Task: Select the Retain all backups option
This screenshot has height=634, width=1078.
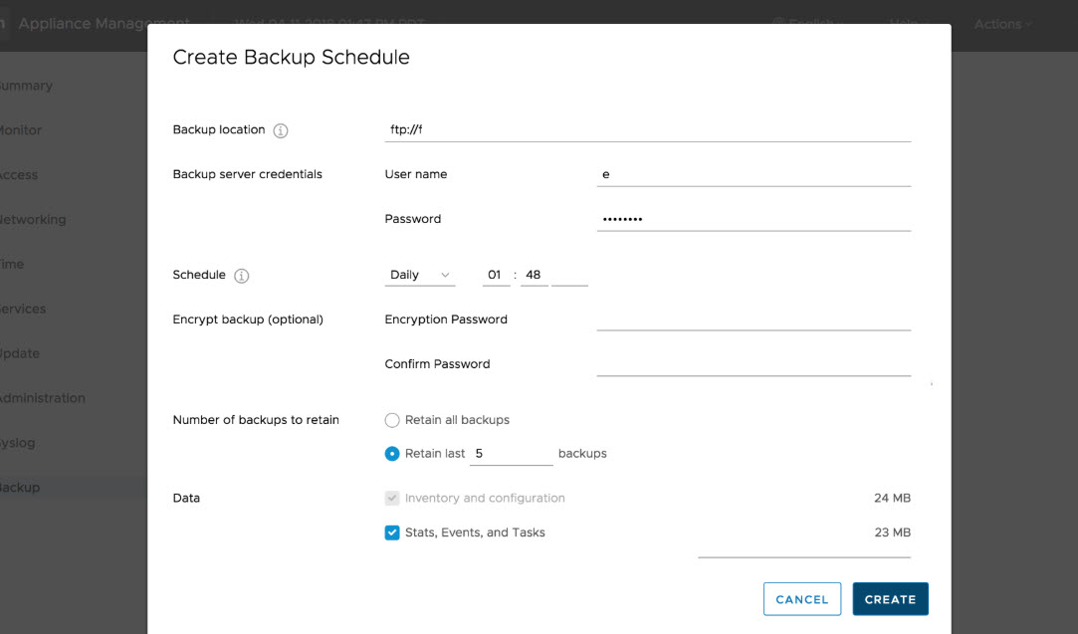Action: (x=392, y=420)
